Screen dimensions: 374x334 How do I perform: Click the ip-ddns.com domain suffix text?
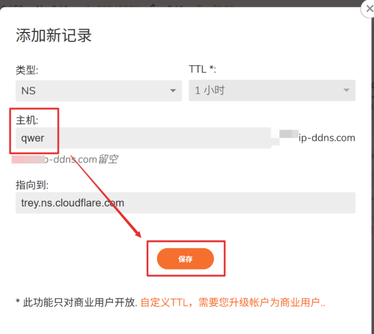327,138
